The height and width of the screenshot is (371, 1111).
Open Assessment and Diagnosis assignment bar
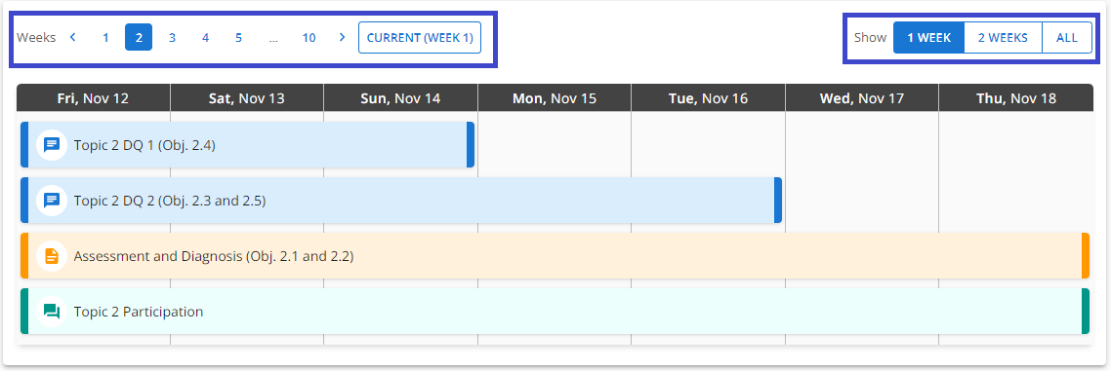click(555, 256)
